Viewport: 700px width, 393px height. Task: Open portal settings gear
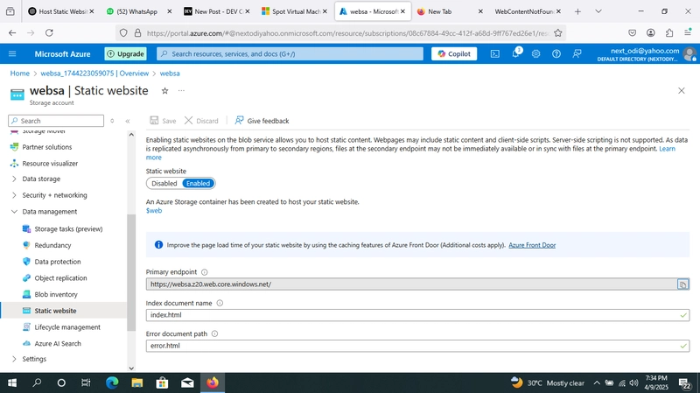coord(535,53)
